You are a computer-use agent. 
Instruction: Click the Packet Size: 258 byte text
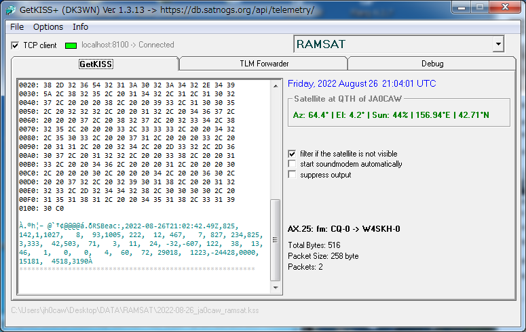323,256
